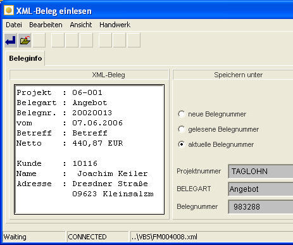Click the ..\VBS\FM004008.xml status bar path
The width and height of the screenshot is (293, 245).
click(164, 237)
